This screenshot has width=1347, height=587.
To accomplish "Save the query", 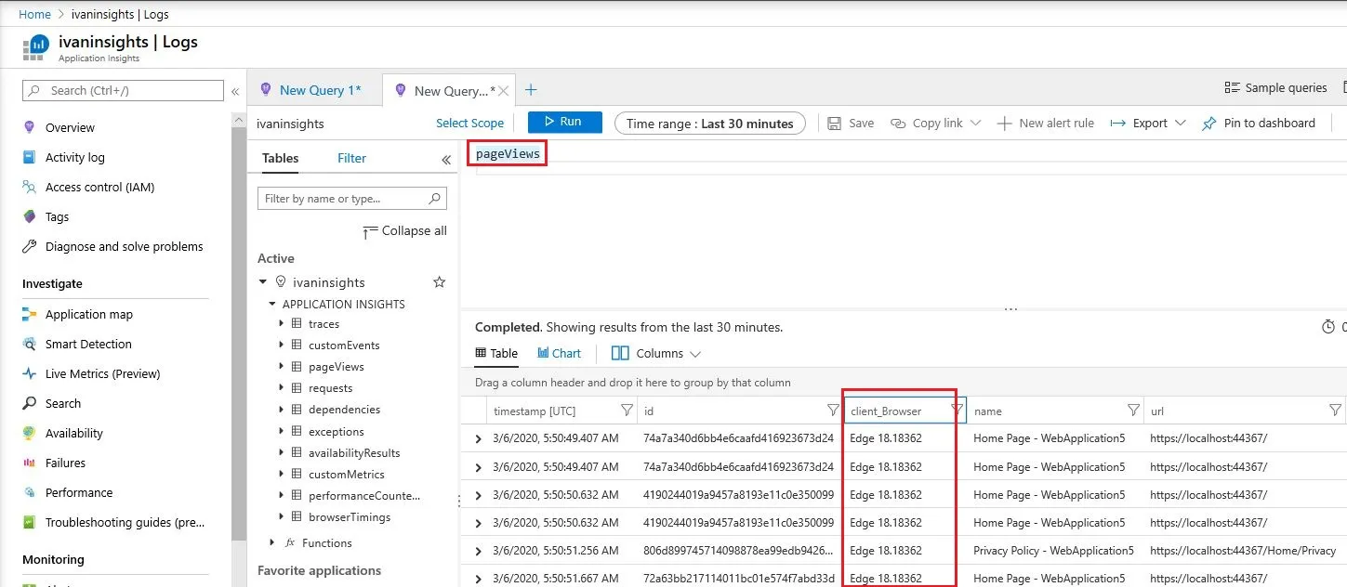I will pyautogui.click(x=851, y=123).
